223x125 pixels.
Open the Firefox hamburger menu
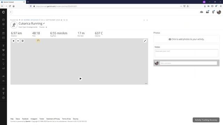(x=221, y=6)
